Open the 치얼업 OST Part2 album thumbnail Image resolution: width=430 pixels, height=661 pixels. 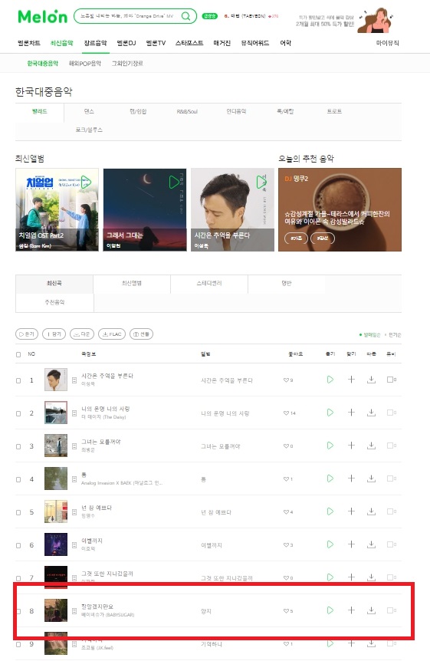(x=57, y=209)
